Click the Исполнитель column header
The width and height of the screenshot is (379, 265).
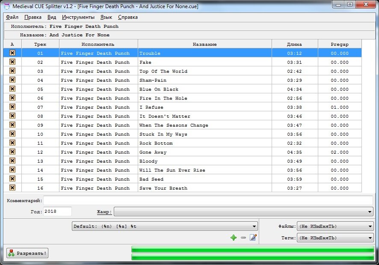(98, 44)
